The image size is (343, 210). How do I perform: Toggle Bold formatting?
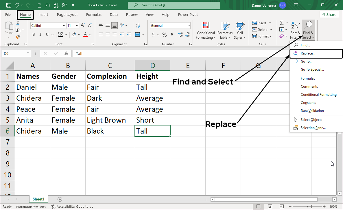click(x=34, y=35)
